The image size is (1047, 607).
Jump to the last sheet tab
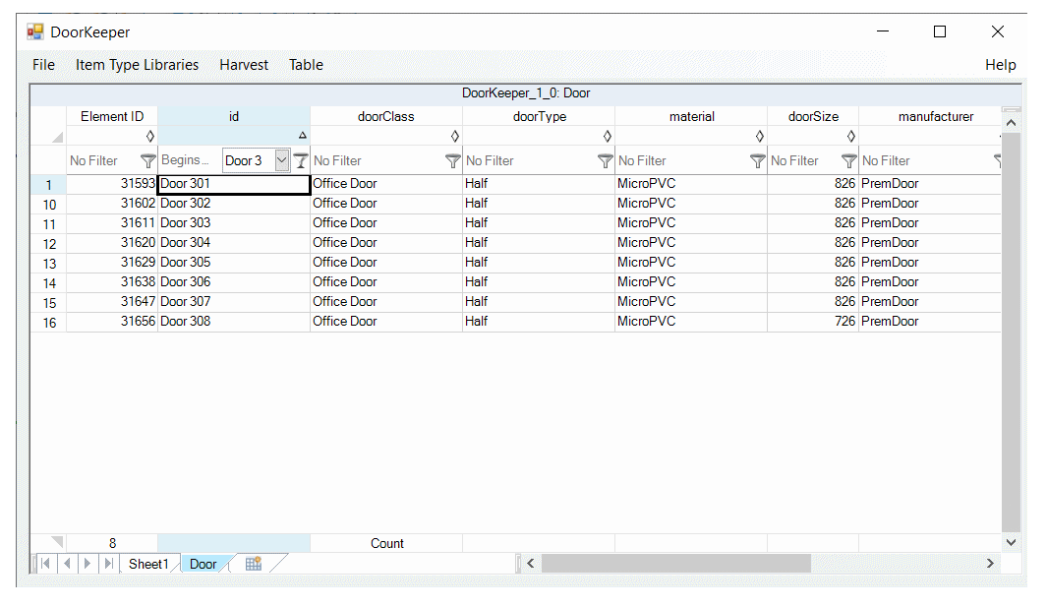108,564
